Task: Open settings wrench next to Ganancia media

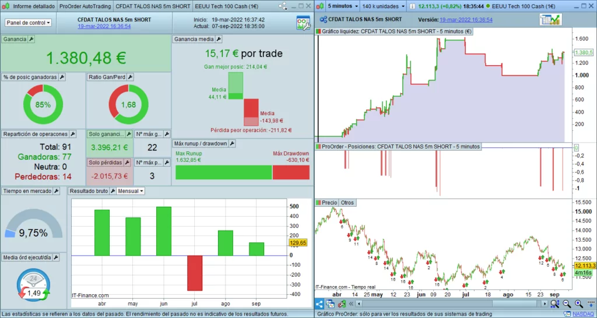Action: pos(219,39)
